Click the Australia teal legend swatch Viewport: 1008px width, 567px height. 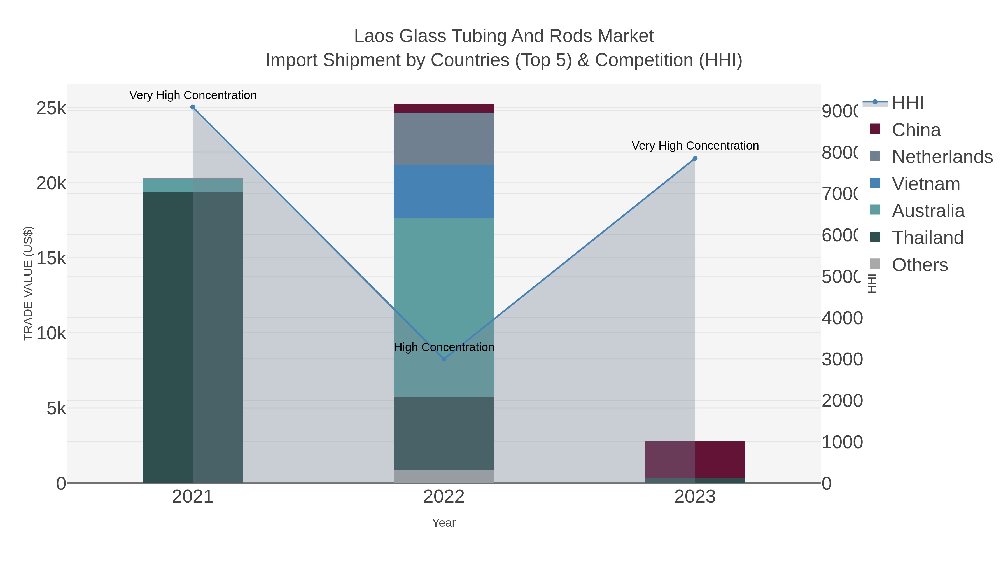(x=875, y=210)
